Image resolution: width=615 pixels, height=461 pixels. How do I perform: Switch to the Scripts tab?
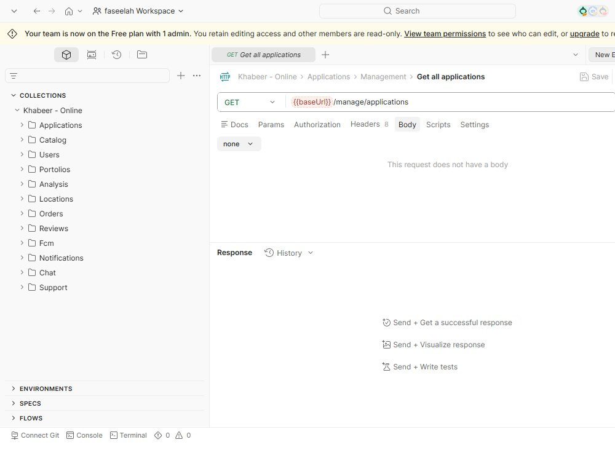point(438,125)
